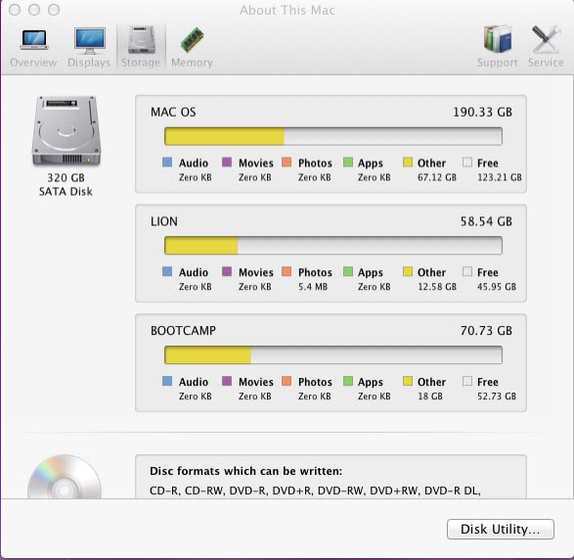
Task: Click the BOOTCAMP storage usage bar
Action: [x=333, y=354]
